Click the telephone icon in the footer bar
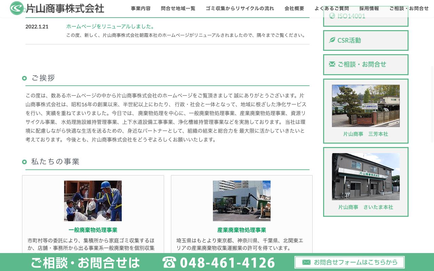Viewport: 434px width, 271px height. pyautogui.click(x=170, y=263)
